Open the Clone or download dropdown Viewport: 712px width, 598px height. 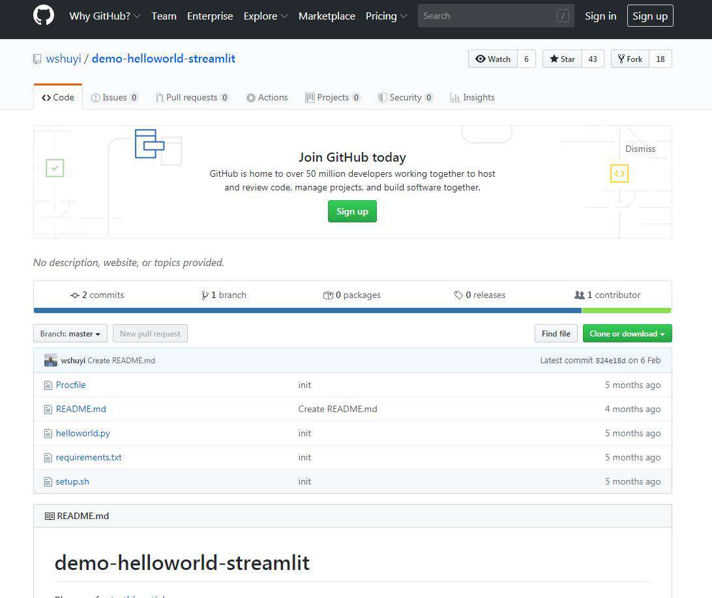627,334
